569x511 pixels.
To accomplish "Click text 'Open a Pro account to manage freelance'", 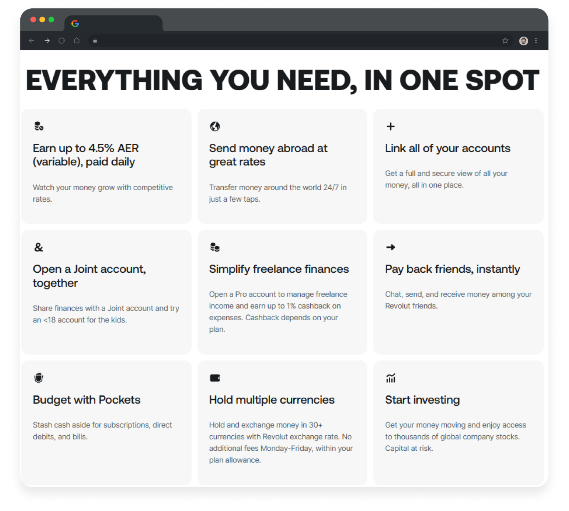I will click(x=278, y=294).
